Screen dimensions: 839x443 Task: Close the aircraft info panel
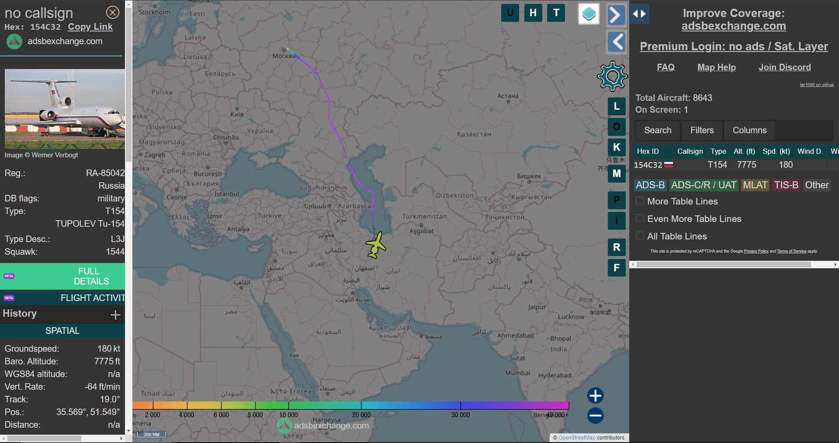coord(113,12)
